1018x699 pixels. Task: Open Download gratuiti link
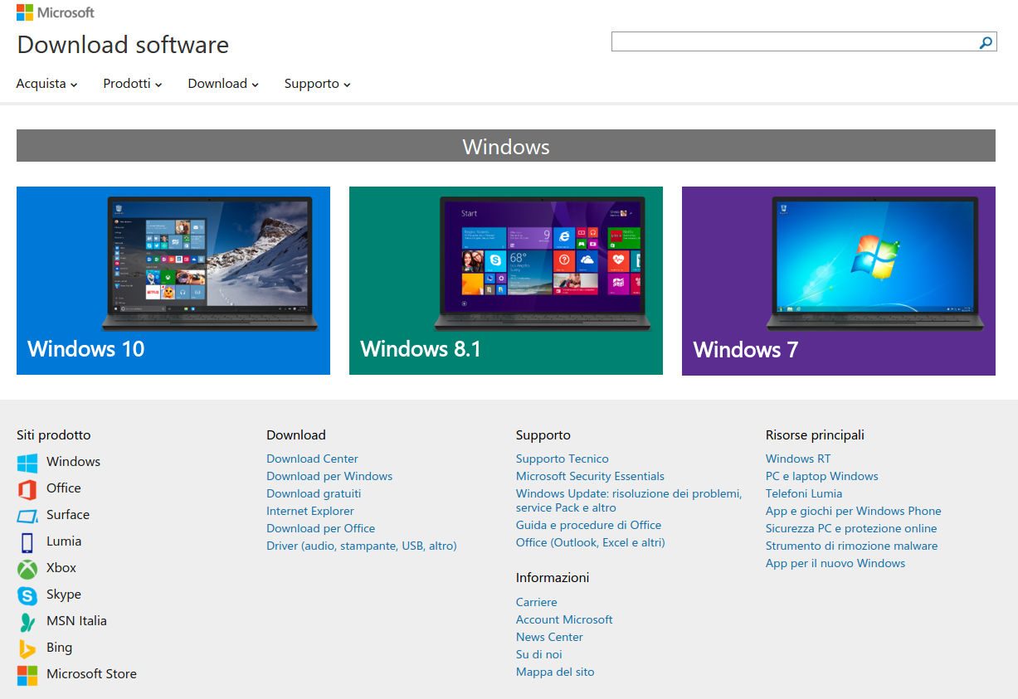pos(314,493)
